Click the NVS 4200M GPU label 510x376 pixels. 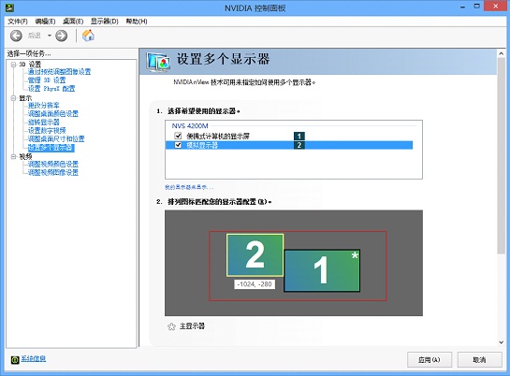pyautogui.click(x=190, y=125)
